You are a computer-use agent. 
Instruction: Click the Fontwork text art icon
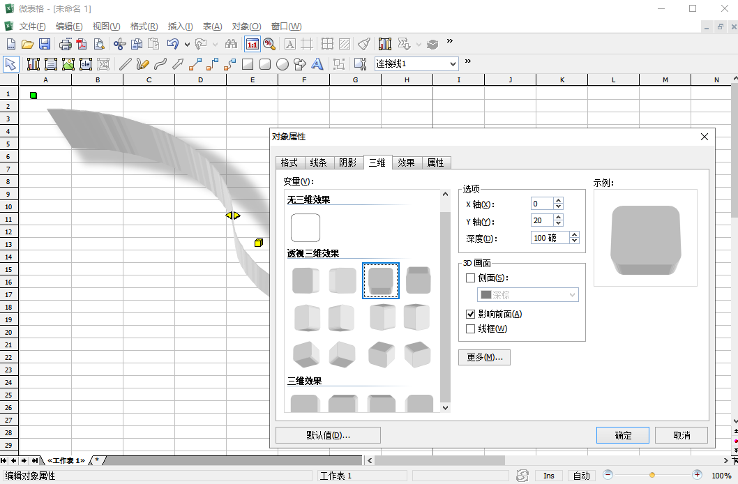[317, 64]
